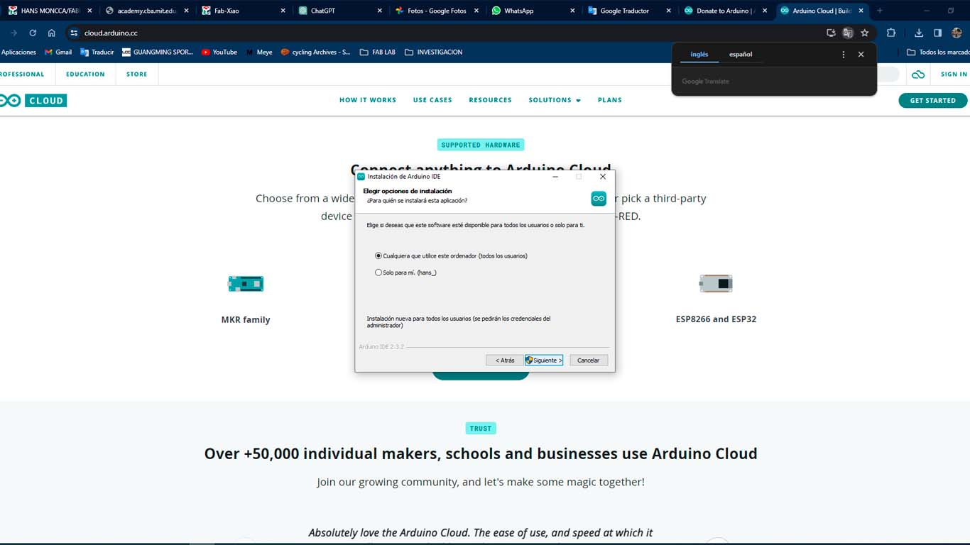The image size is (970, 545).
Task: Minimize the Arduino IDE installer window
Action: click(x=555, y=177)
